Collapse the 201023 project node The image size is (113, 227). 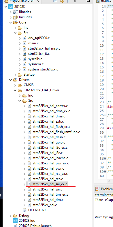click(x=6, y=7)
